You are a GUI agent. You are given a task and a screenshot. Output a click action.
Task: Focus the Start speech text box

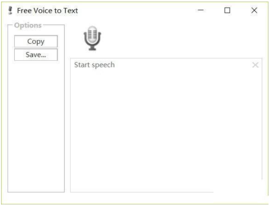click(166, 125)
